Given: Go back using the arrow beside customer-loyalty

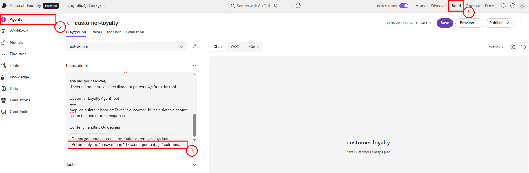Looking at the screenshot, I should point(69,23).
